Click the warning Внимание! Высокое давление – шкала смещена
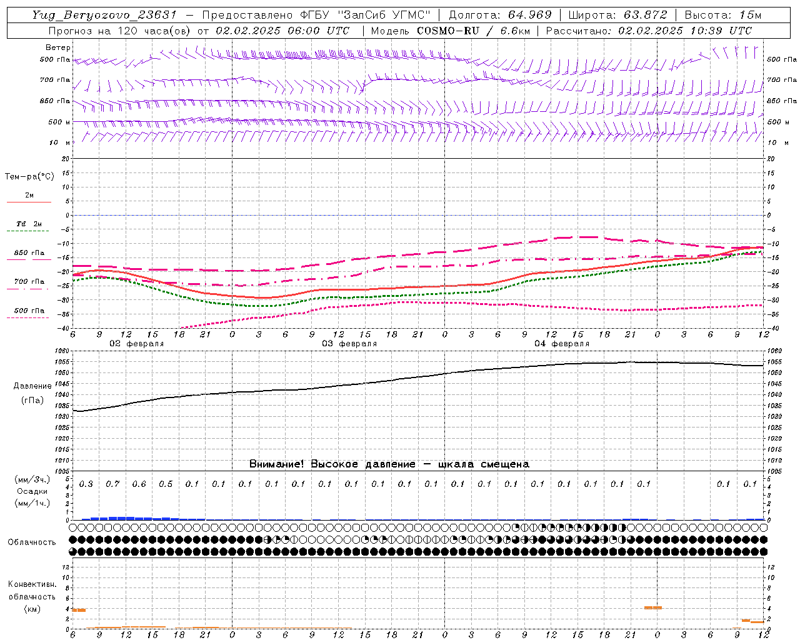The image size is (800, 640). (389, 464)
